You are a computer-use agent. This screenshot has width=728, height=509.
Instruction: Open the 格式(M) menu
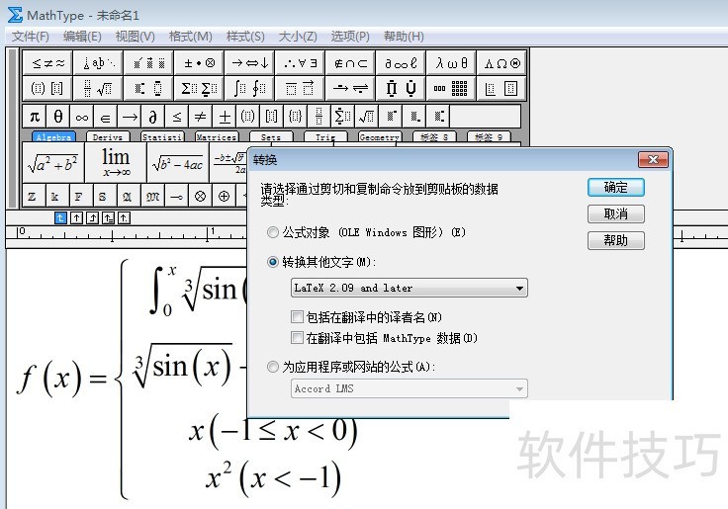[190, 37]
